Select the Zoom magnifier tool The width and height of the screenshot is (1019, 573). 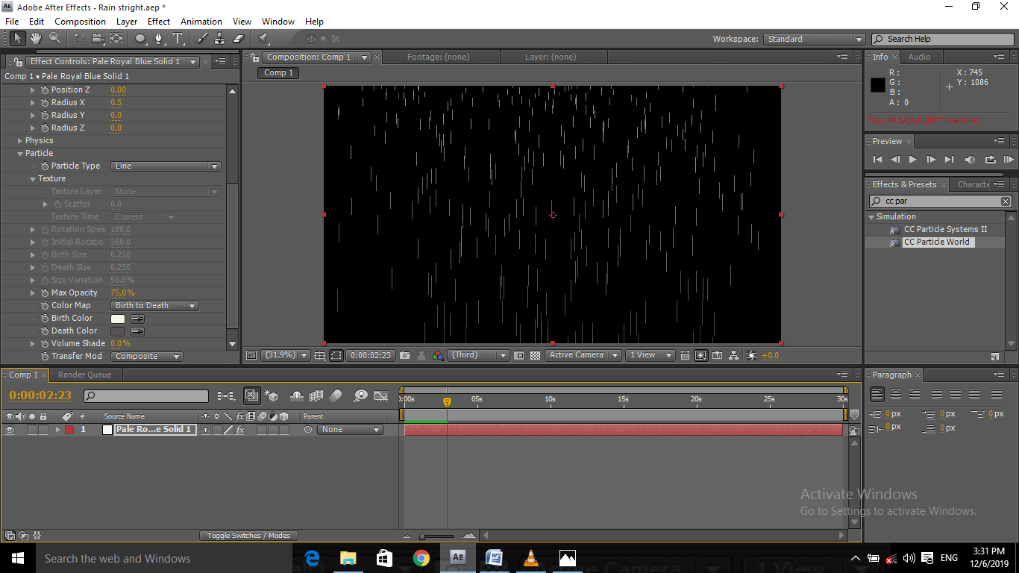pos(55,38)
